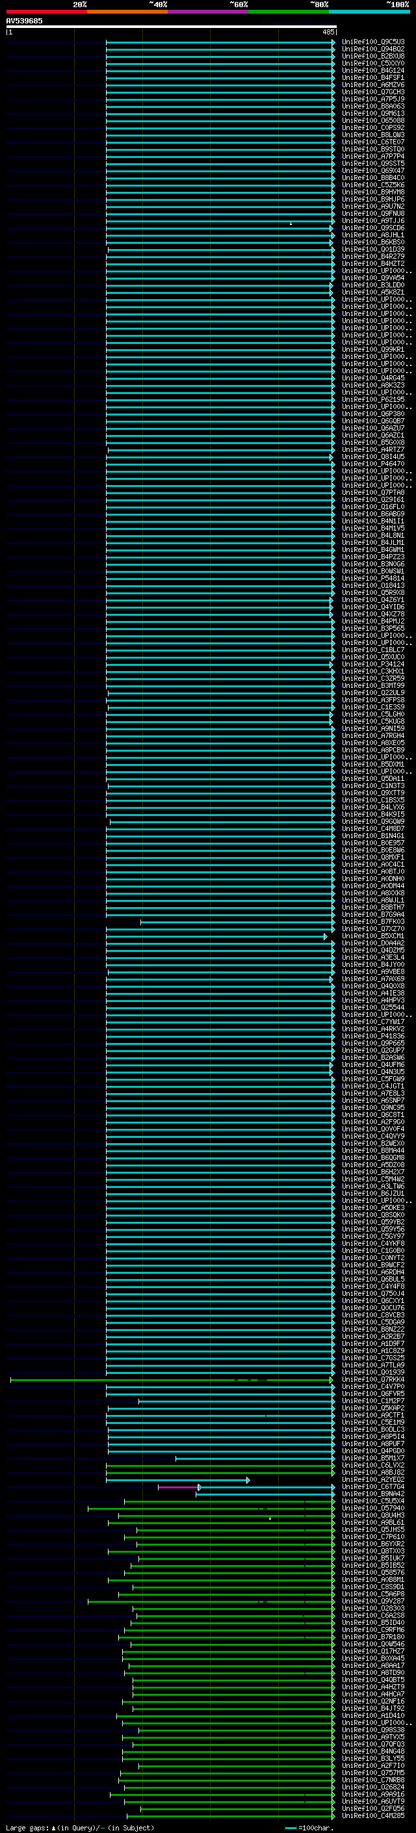Screen dimensions: 416x1833
Task: Select the cyan ~100% legend segment
Action: click(x=369, y=12)
